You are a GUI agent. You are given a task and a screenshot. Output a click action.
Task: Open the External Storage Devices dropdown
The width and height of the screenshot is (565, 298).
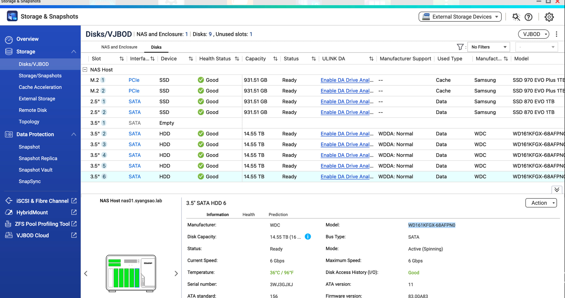[x=460, y=17]
